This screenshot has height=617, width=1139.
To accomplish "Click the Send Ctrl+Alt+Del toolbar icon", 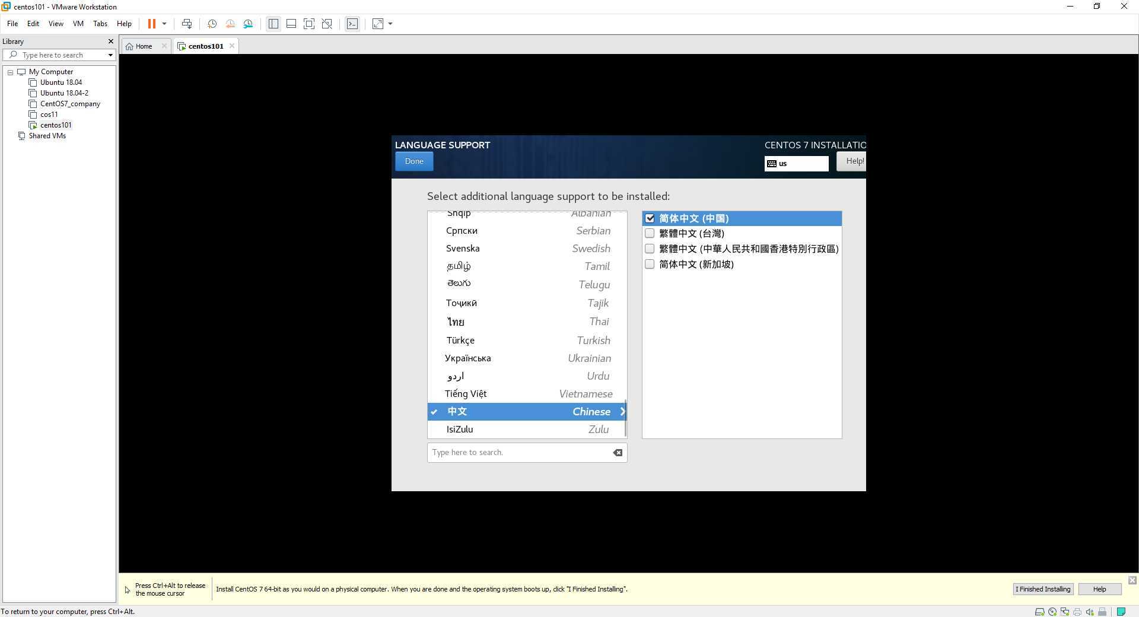I will coord(187,24).
